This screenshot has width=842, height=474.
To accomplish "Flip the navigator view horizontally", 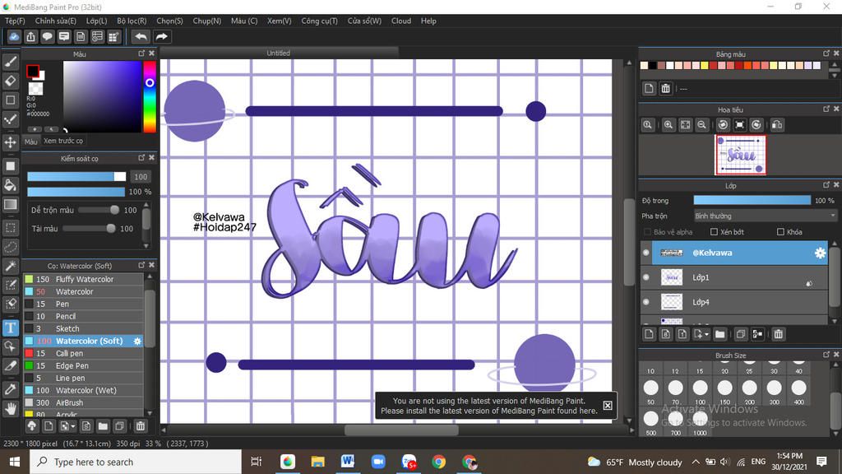I will [776, 125].
